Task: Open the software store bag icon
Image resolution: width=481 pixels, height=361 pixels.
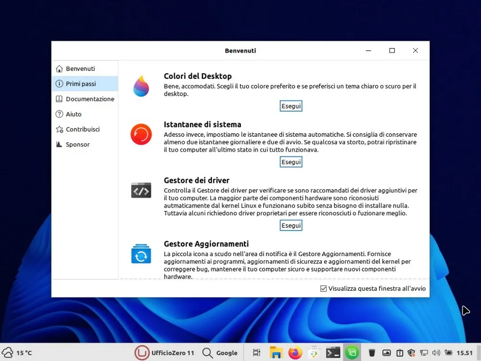Action: (x=314, y=353)
